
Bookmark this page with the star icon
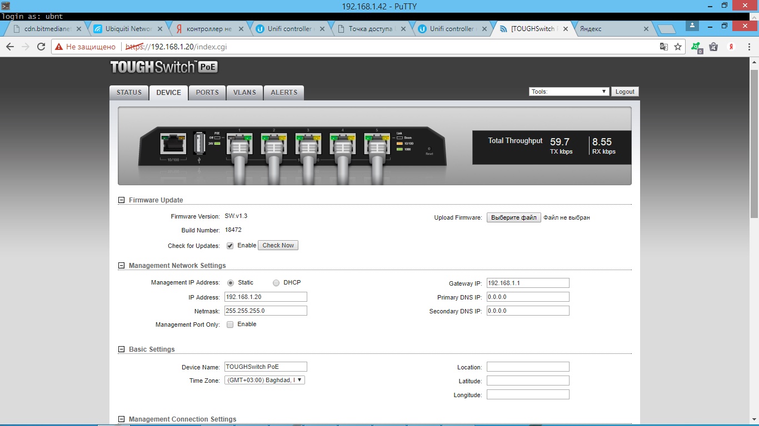tap(678, 47)
